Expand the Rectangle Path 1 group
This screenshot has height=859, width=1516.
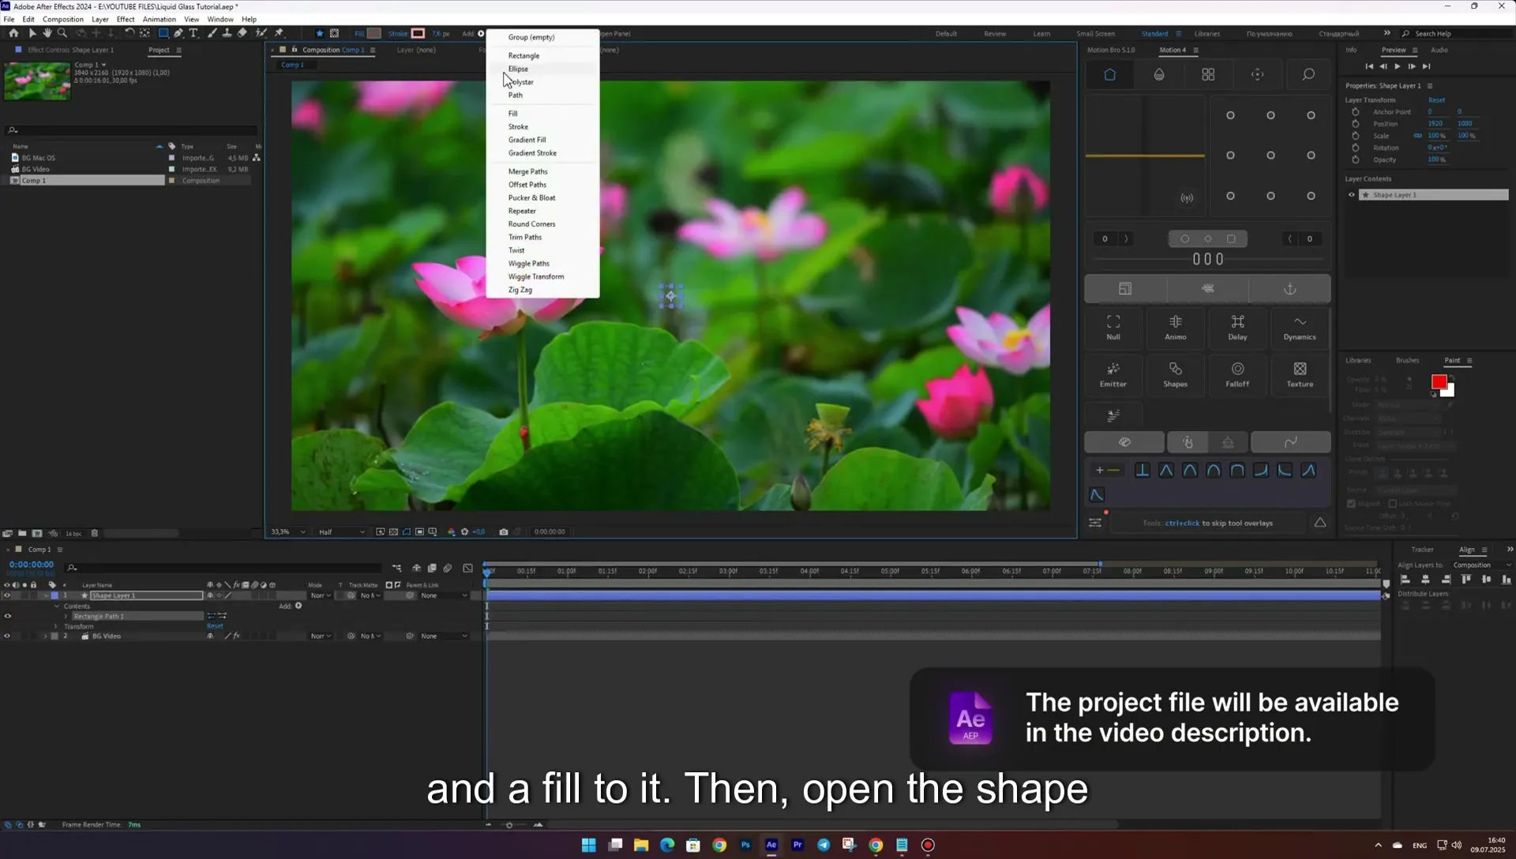[x=66, y=617]
